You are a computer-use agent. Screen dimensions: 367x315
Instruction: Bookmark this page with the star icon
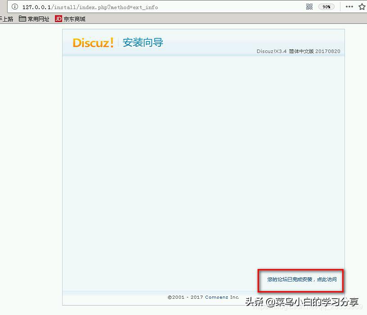pos(362,7)
